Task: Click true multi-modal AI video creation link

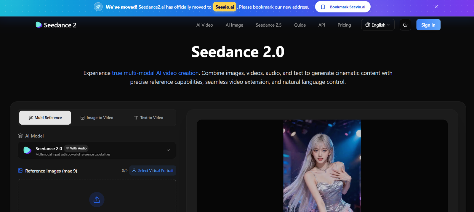Action: coord(155,73)
